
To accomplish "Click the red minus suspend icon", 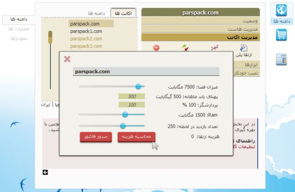I will 156,48.
